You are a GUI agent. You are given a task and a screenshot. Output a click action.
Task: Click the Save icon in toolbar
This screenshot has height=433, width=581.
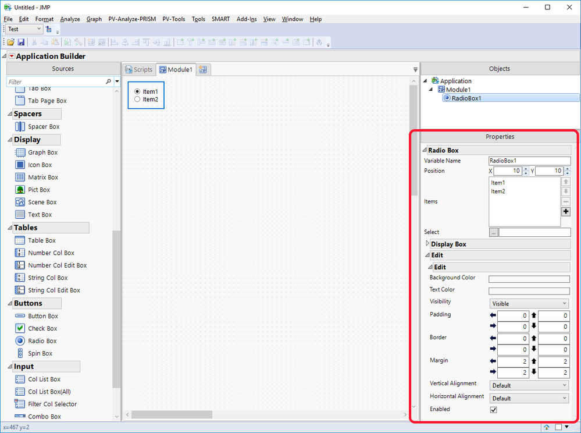point(21,42)
